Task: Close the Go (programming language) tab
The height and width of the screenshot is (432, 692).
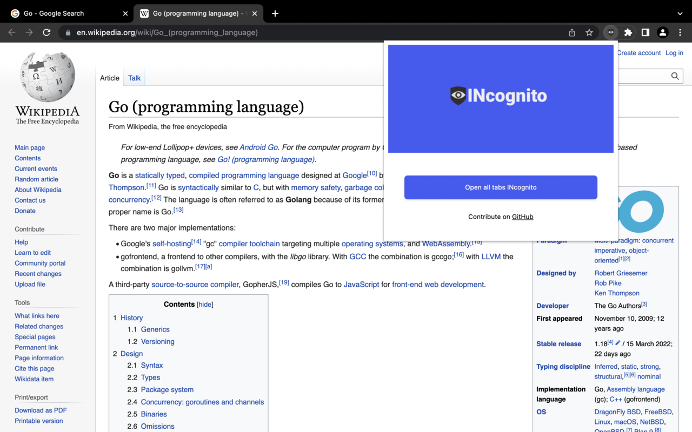Action: pyautogui.click(x=255, y=13)
